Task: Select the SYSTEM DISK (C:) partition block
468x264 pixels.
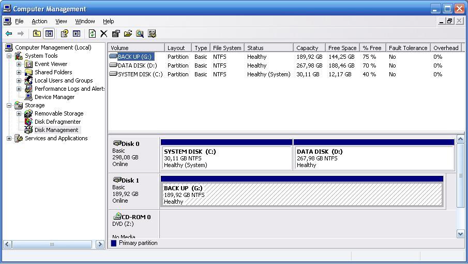Action: pos(226,155)
